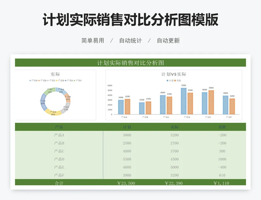
Task: Click the 产品E category label under the bars
Action: 208,117
